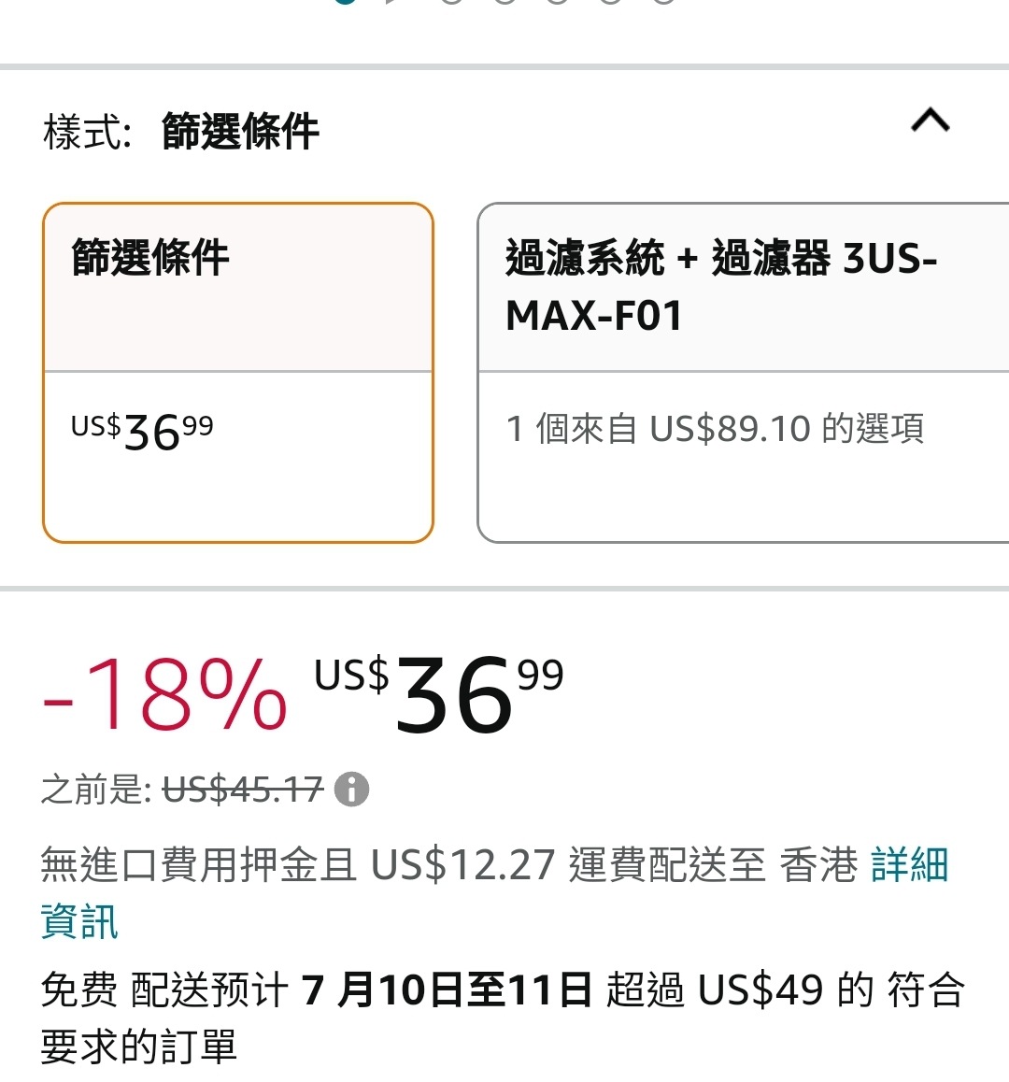1009x1082 pixels.
Task: Tap the red -18% discount badge
Action: 164,692
